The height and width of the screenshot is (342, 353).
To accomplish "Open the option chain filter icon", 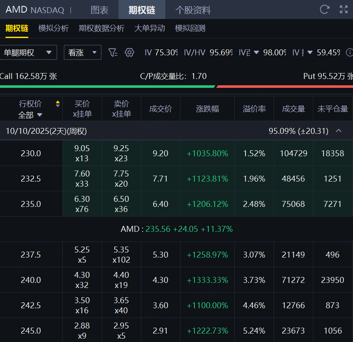I will click(112, 52).
